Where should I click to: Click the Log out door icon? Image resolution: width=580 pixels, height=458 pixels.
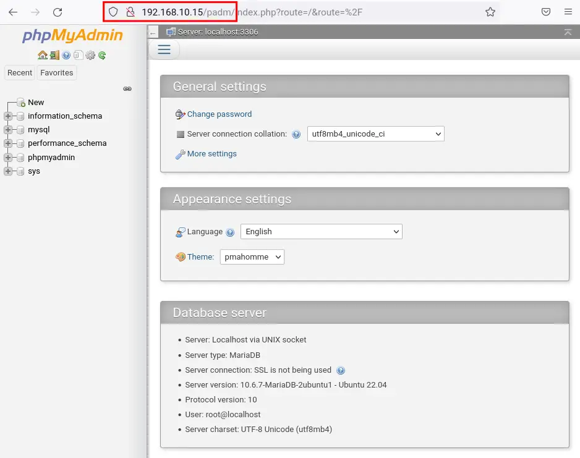54,56
